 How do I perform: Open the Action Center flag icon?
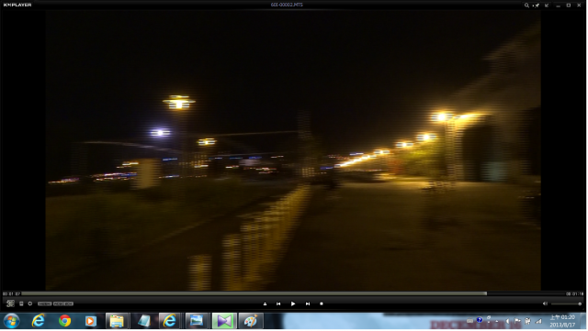518,321
